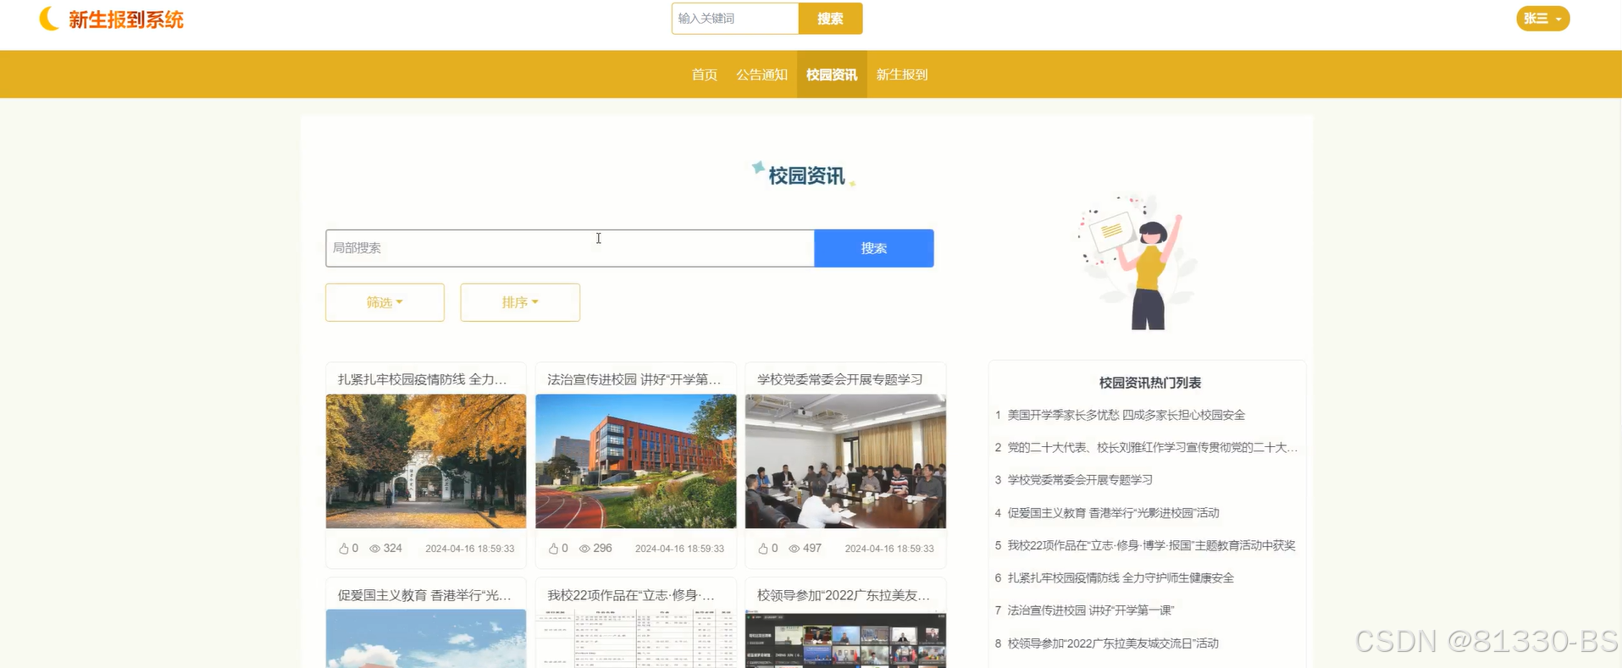Image resolution: width=1622 pixels, height=668 pixels.
Task: Open hot list item 5 我校22项作品
Action: pyautogui.click(x=1151, y=545)
